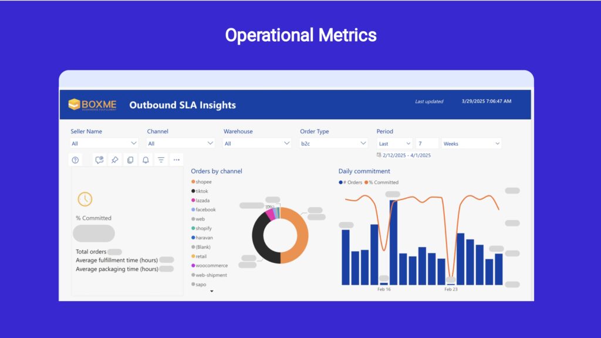Toggle tiktok series in channel legend
This screenshot has height=338, width=601.
[x=201, y=191]
